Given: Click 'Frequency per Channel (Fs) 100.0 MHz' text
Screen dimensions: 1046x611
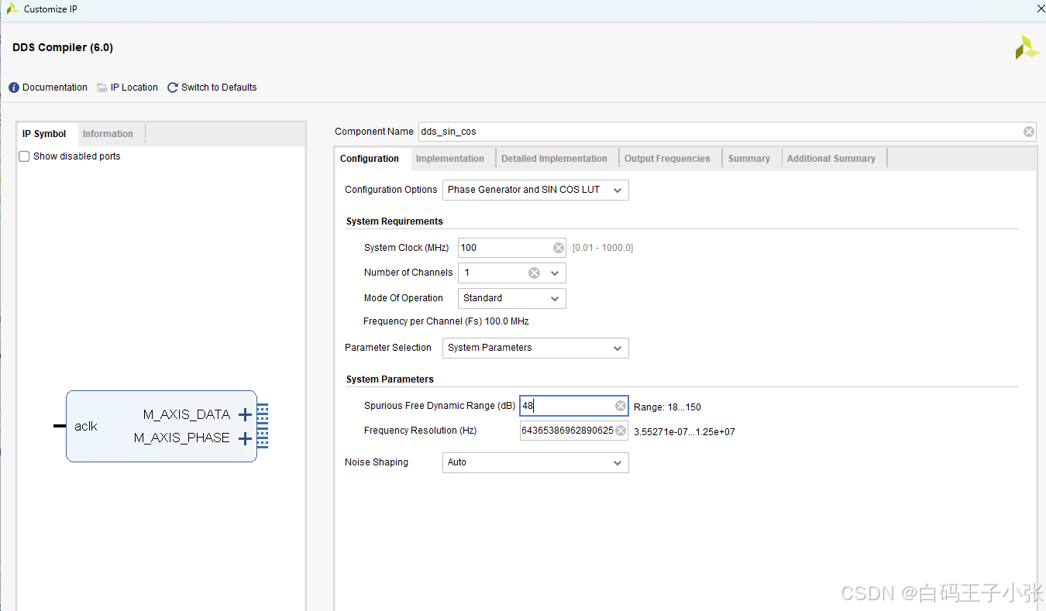Looking at the screenshot, I should pyautogui.click(x=446, y=321).
